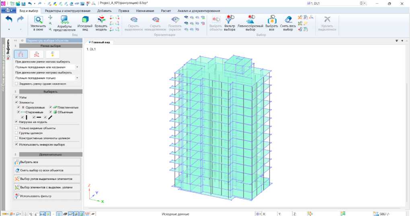This screenshot has height=216, width=410.
Task: Uncheck Использовать инверсию выбора
Action: click(x=16, y=144)
